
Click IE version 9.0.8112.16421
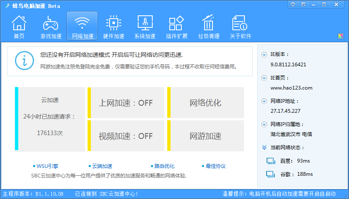pyautogui.click(x=288, y=65)
